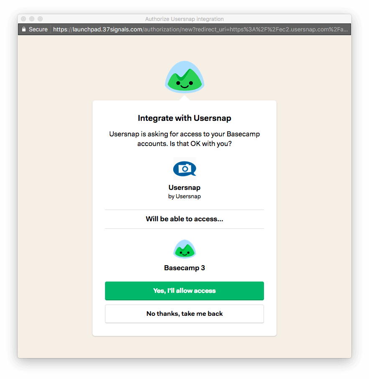Click the access request description paragraph

pyautogui.click(x=184, y=139)
